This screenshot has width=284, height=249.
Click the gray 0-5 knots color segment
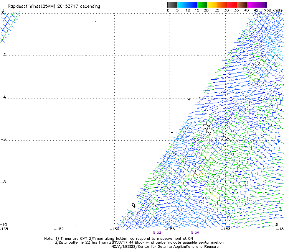point(172,5)
